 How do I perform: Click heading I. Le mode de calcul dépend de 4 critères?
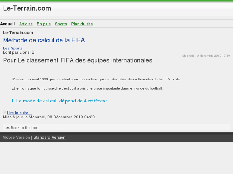click(60, 101)
